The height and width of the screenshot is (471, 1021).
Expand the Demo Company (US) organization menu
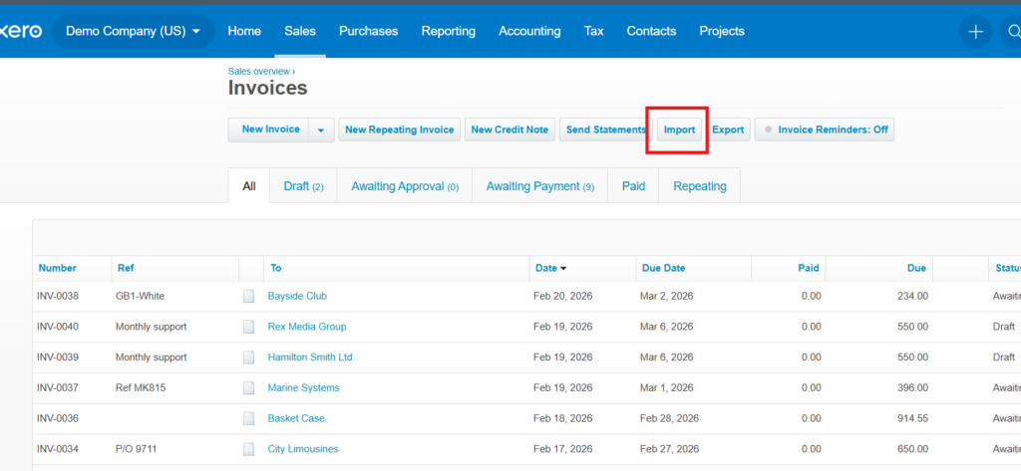[133, 31]
